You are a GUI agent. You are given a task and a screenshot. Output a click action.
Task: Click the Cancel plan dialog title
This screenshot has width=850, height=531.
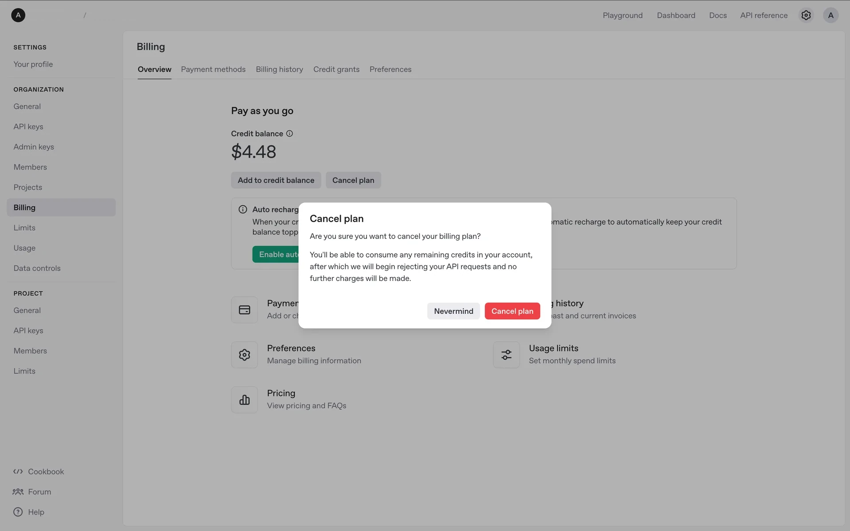tap(336, 219)
